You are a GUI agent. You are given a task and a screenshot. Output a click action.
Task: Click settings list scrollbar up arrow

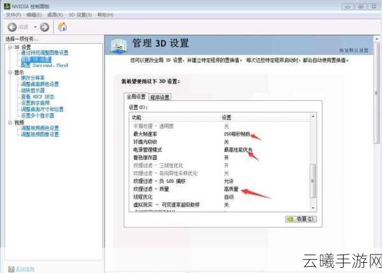(313, 116)
